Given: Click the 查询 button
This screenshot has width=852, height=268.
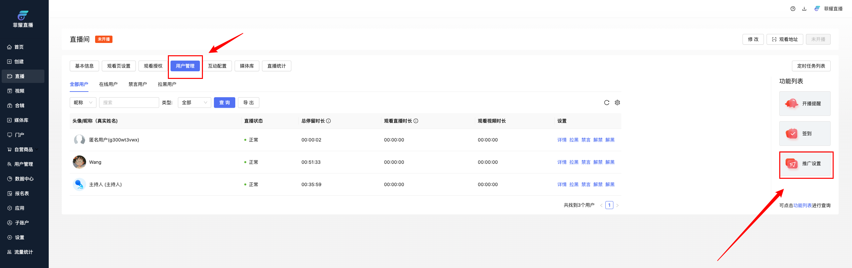Looking at the screenshot, I should point(224,103).
